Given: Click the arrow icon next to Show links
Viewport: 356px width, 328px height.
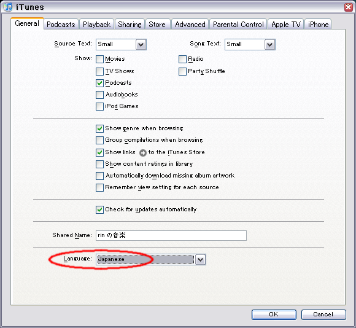Looking at the screenshot, I should click(x=142, y=153).
